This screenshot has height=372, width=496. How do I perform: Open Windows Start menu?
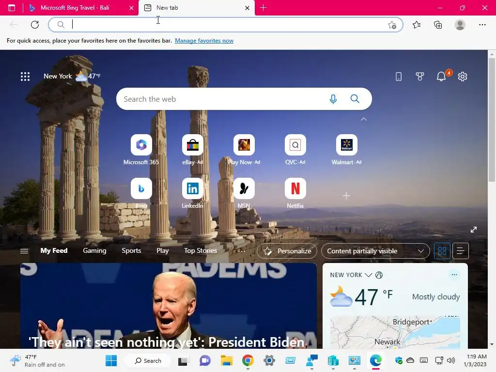tap(111, 360)
